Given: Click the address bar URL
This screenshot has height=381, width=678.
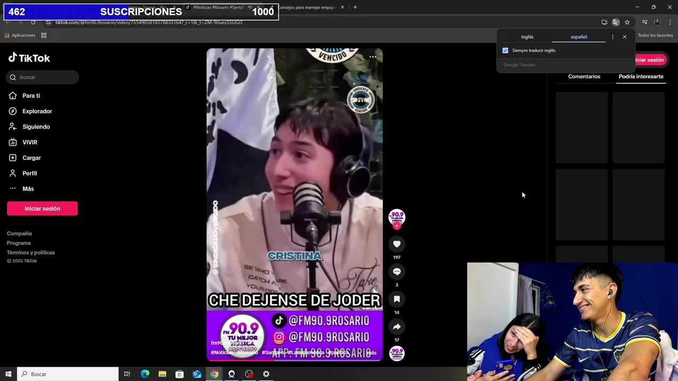Looking at the screenshot, I should tap(149, 22).
